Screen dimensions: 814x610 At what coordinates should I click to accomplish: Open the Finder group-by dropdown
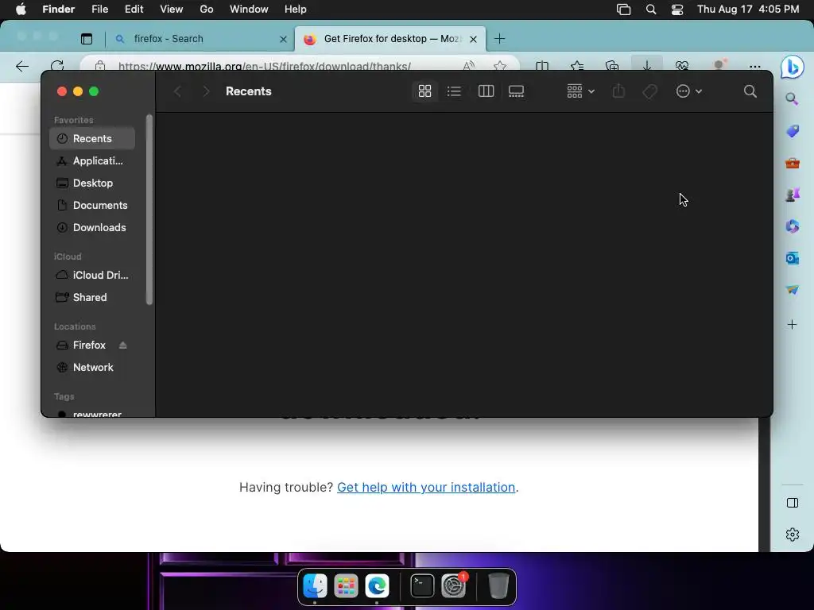tap(580, 91)
